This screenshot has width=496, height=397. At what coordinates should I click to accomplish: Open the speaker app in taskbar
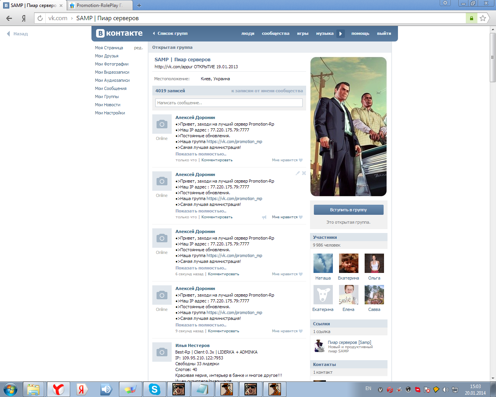click(106, 389)
